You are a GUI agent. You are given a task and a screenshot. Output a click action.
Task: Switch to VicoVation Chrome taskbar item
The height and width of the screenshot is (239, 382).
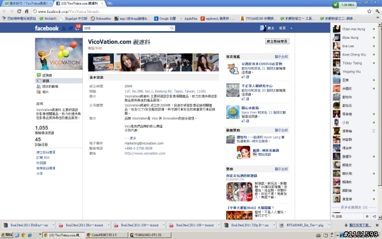click(x=64, y=235)
